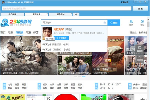Select suggestion 何以为家 普通话版 [电影]
Screen dimensions: 150x100
pos(55,44)
